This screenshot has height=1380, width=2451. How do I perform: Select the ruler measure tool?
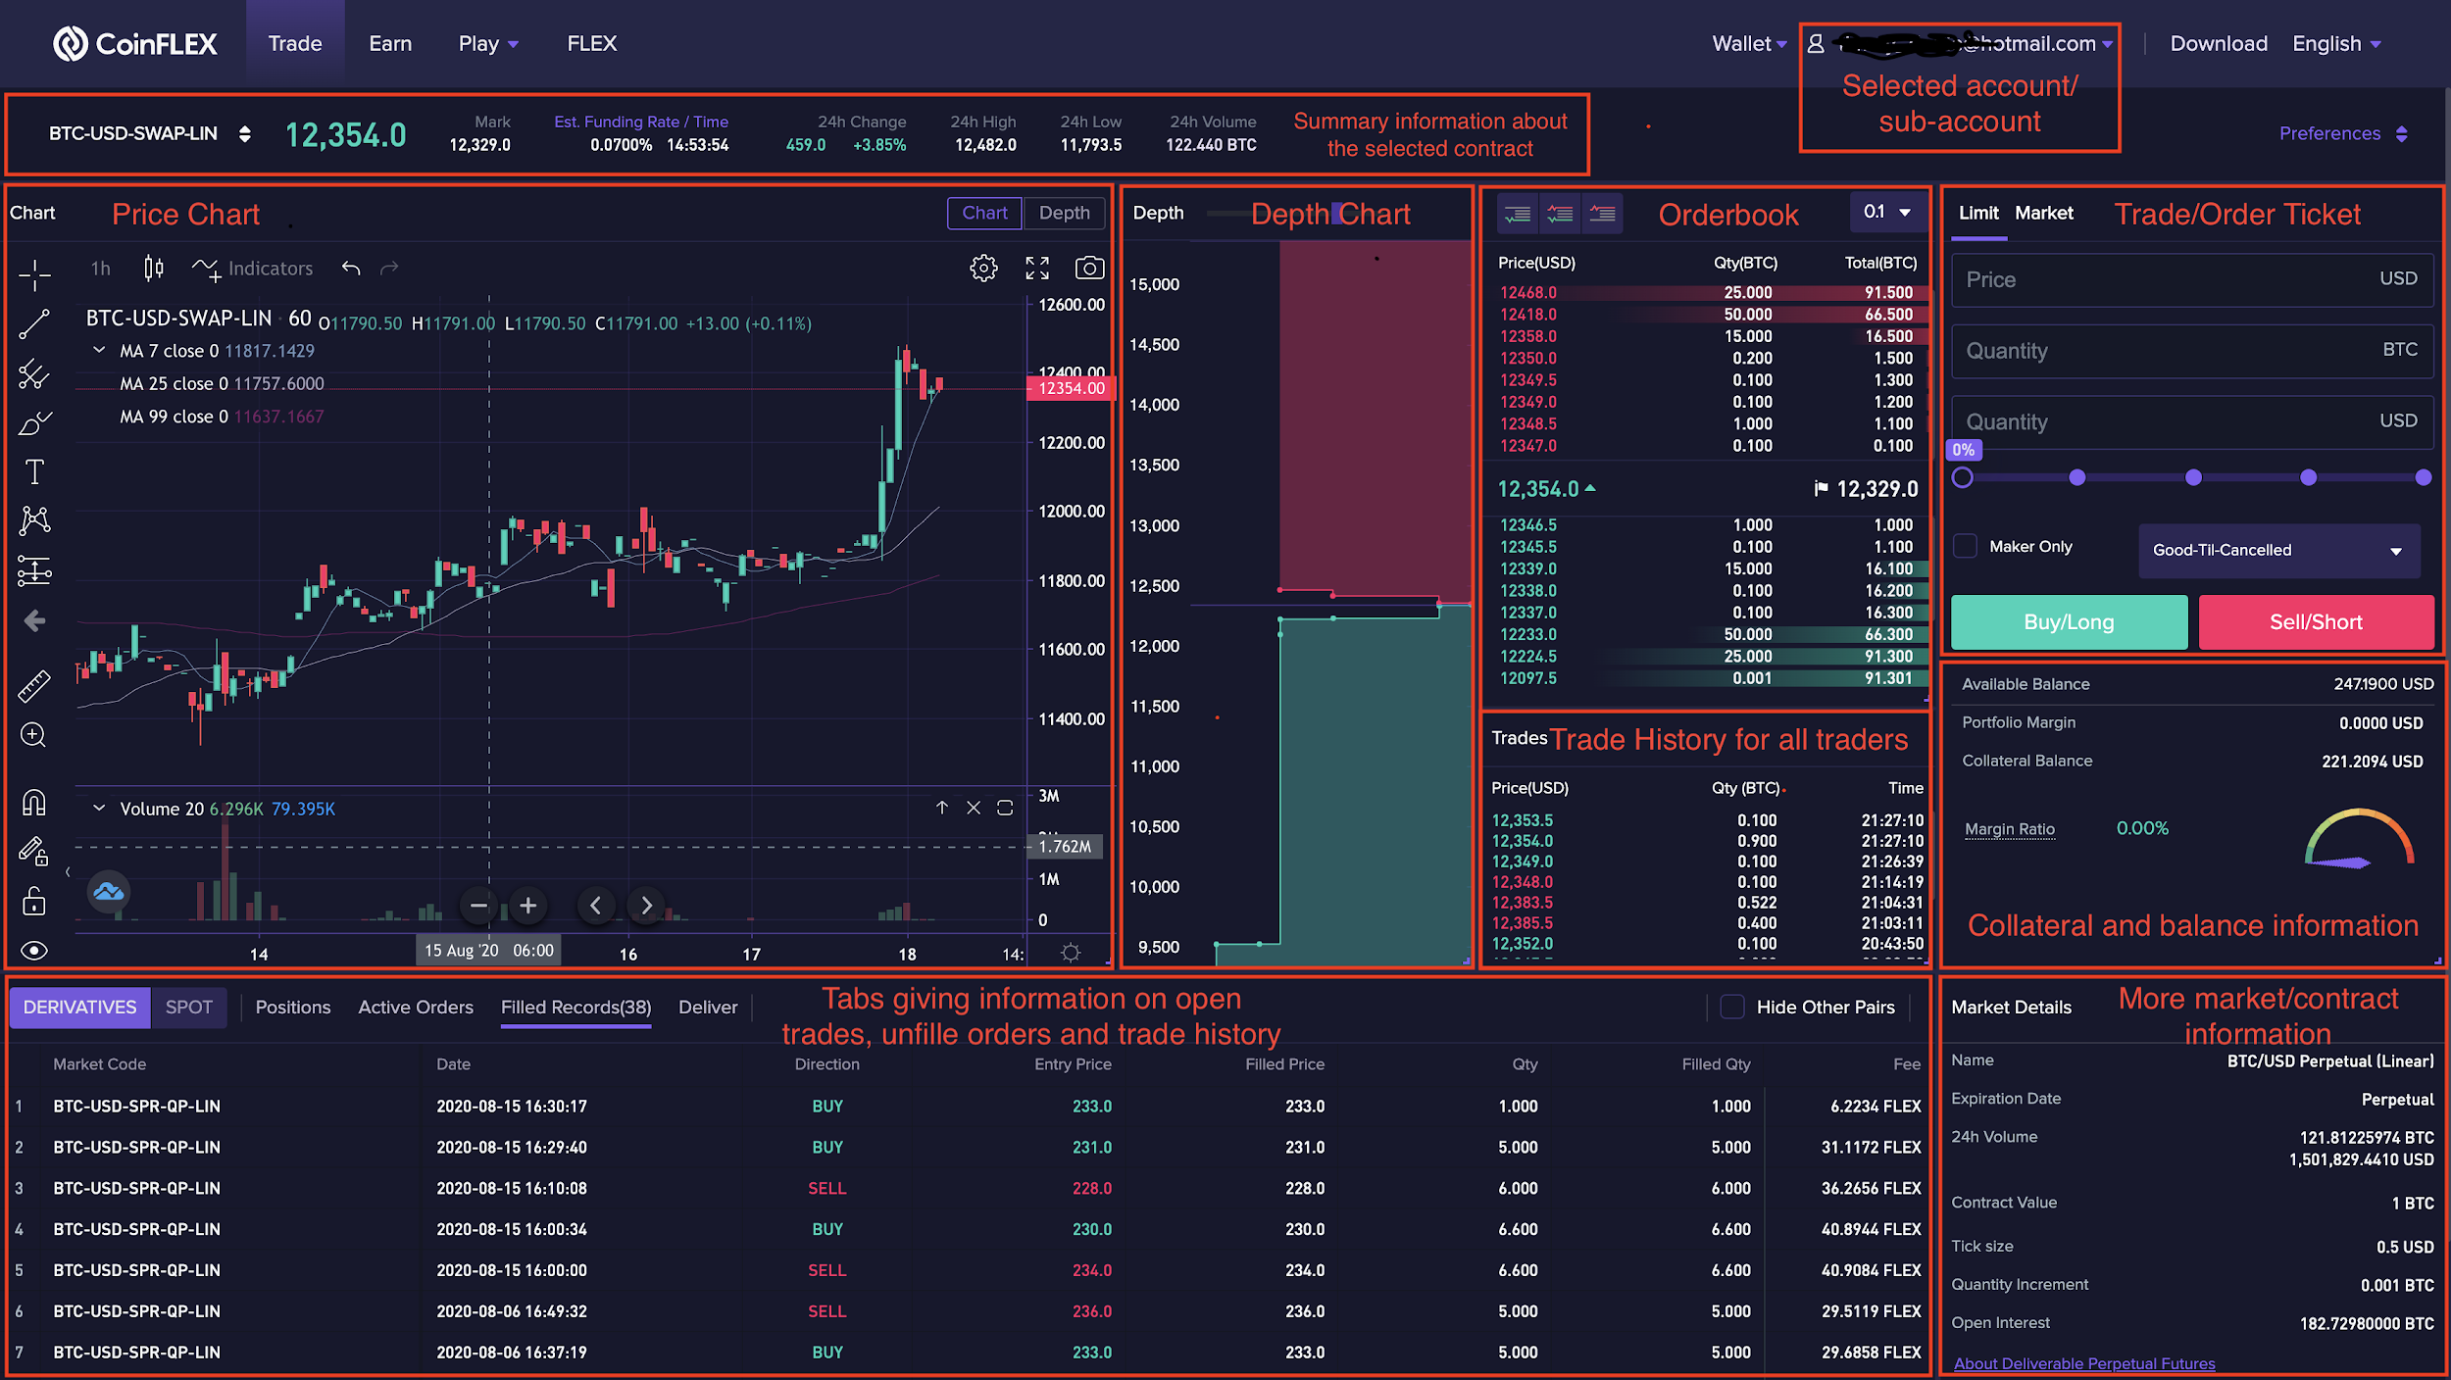[34, 685]
